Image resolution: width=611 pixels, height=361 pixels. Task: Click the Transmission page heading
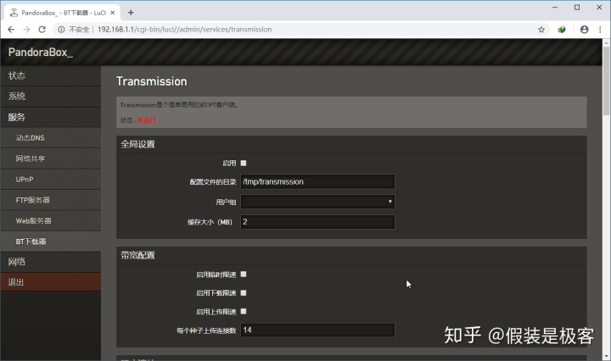tap(152, 81)
